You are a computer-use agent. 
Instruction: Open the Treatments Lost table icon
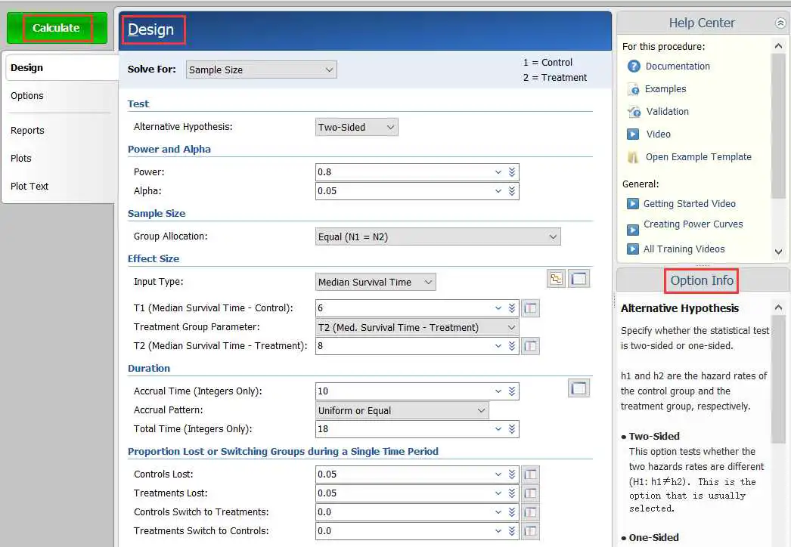point(530,493)
